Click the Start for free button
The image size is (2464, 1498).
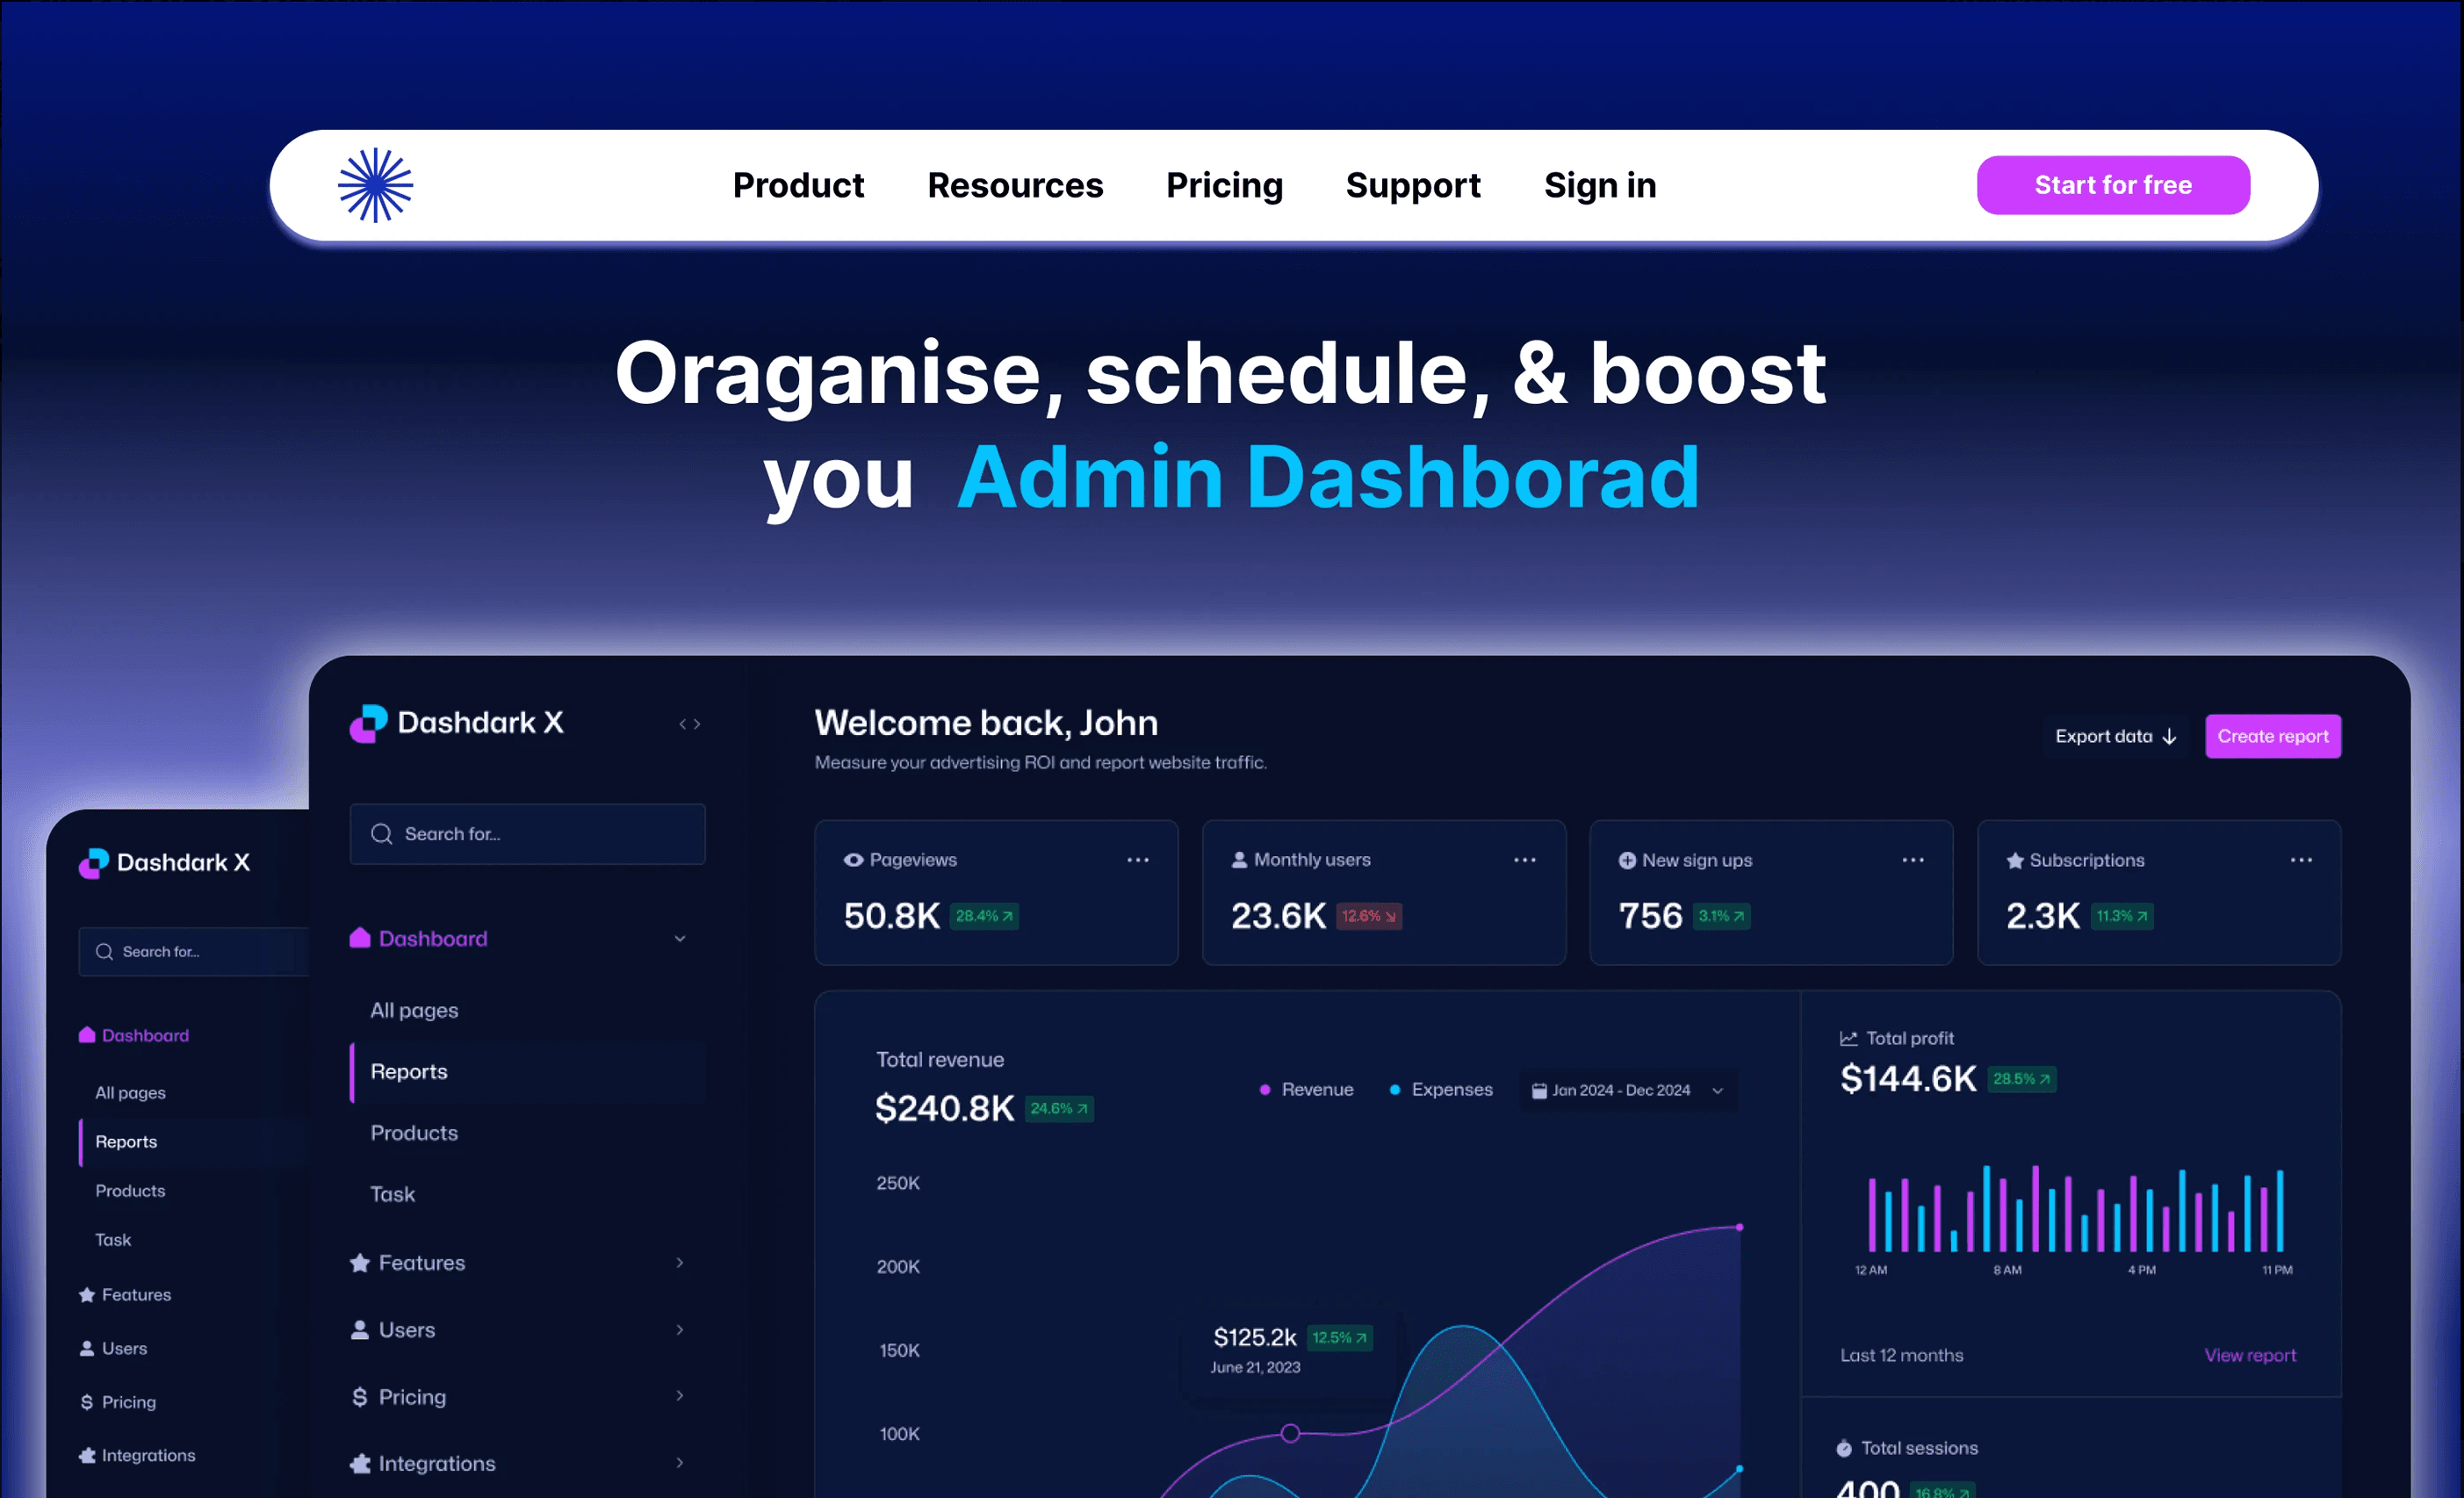point(2112,184)
